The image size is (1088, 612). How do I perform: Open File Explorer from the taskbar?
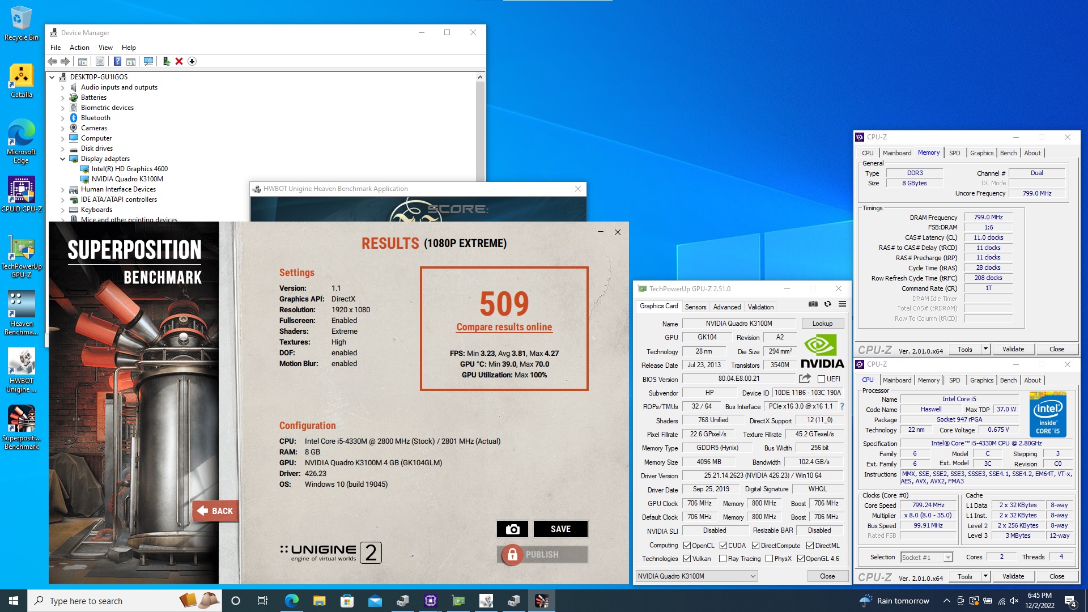319,601
